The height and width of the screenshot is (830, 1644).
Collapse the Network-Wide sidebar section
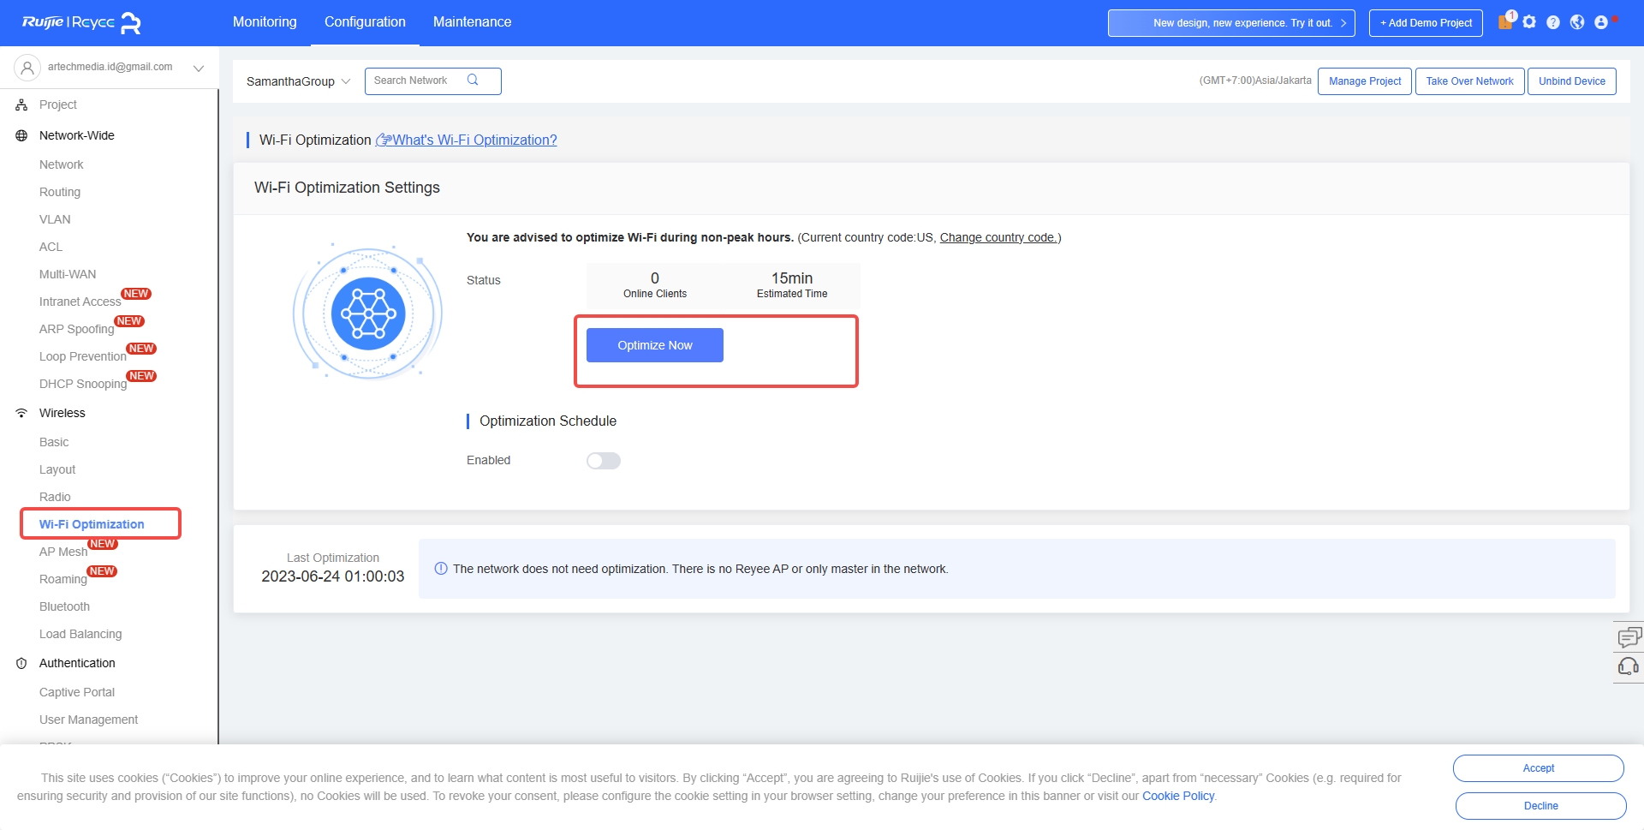[77, 135]
